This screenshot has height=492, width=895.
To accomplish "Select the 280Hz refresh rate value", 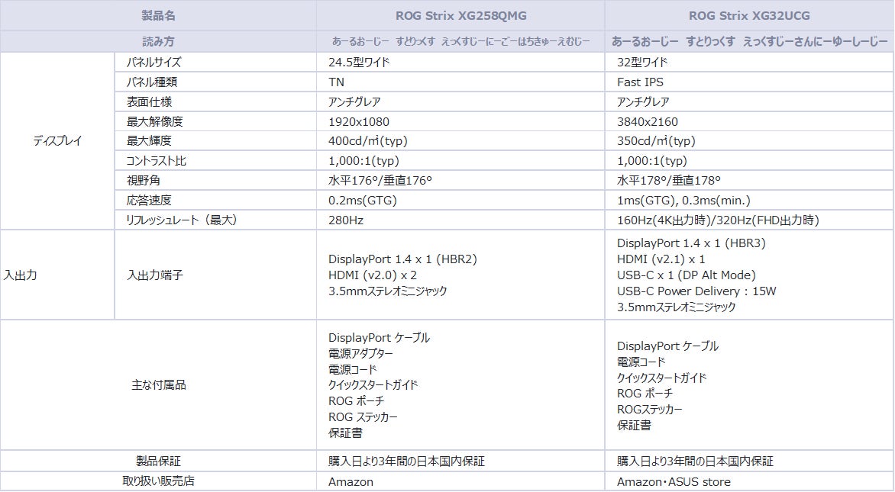I will click(346, 220).
